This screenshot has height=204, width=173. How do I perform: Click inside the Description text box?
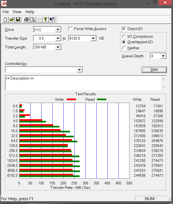(83, 83)
